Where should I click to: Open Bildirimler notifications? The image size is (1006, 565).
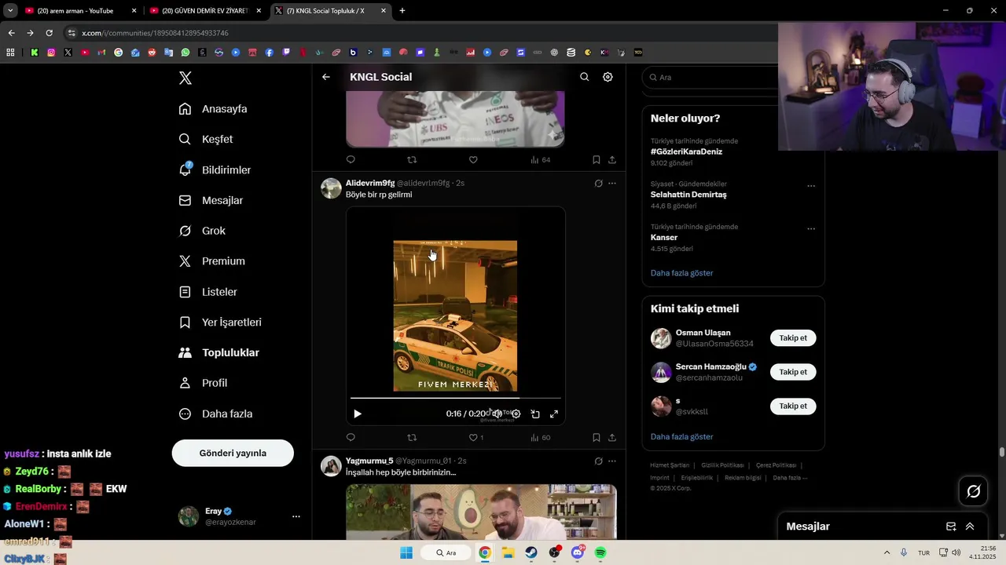coord(215,169)
